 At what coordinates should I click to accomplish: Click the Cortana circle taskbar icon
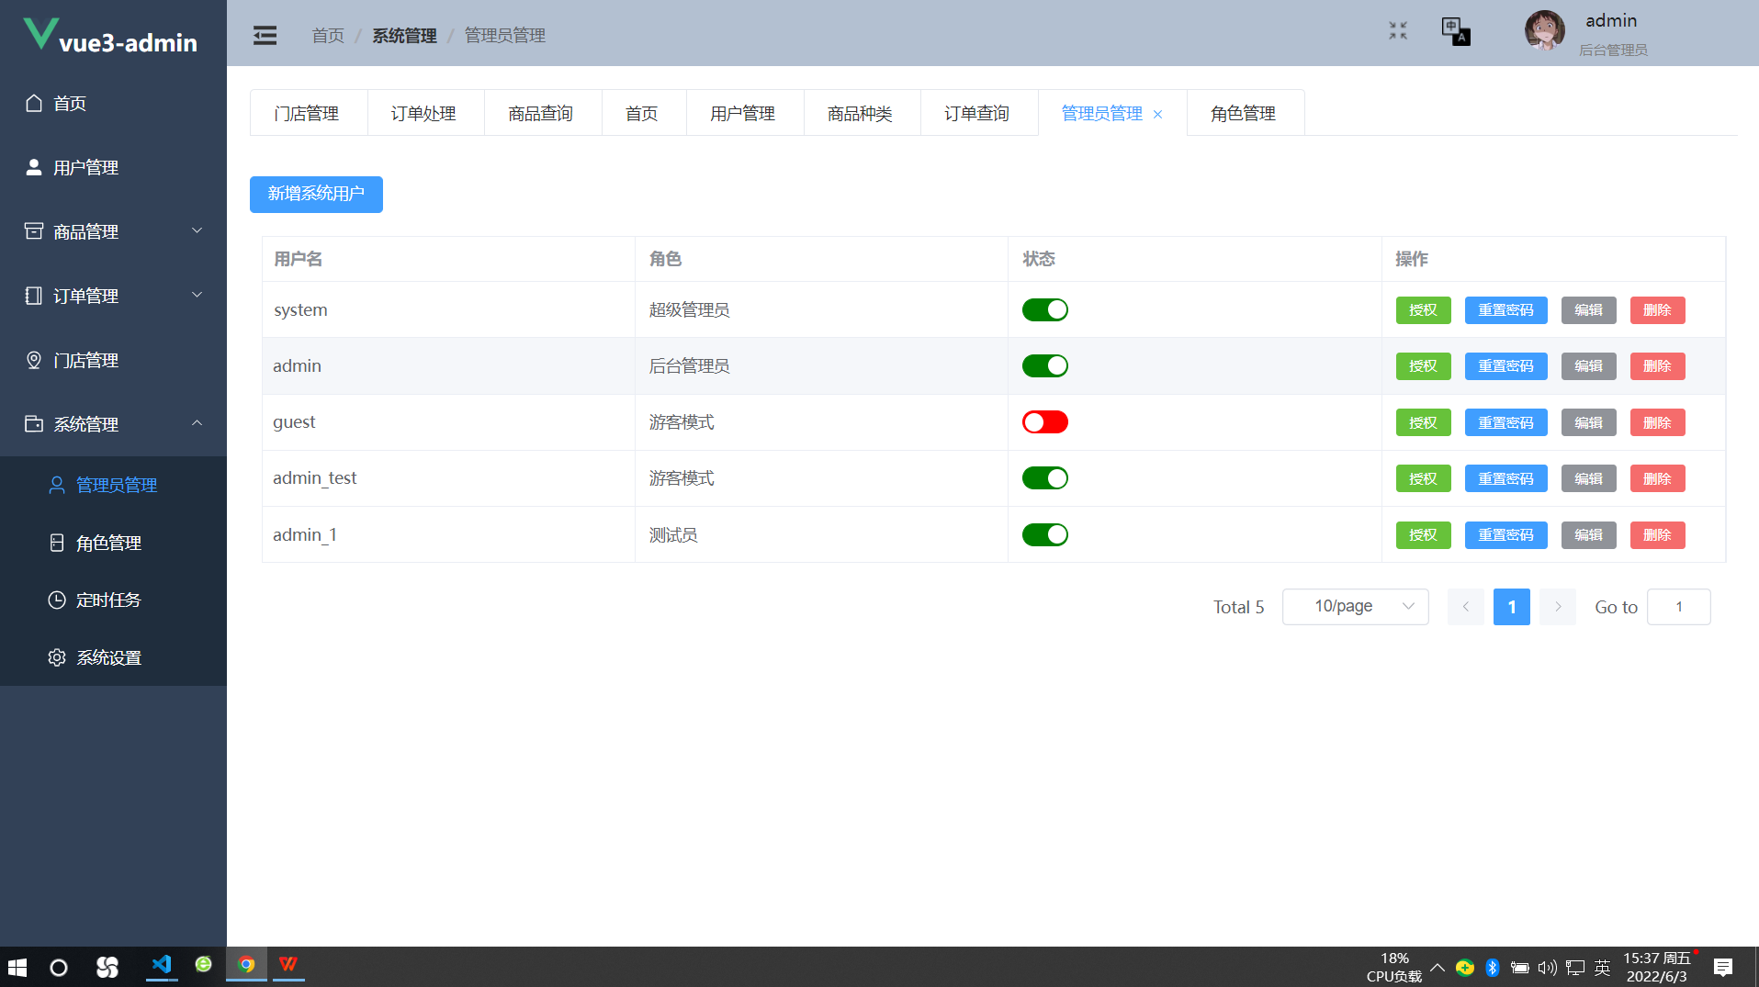click(x=59, y=967)
